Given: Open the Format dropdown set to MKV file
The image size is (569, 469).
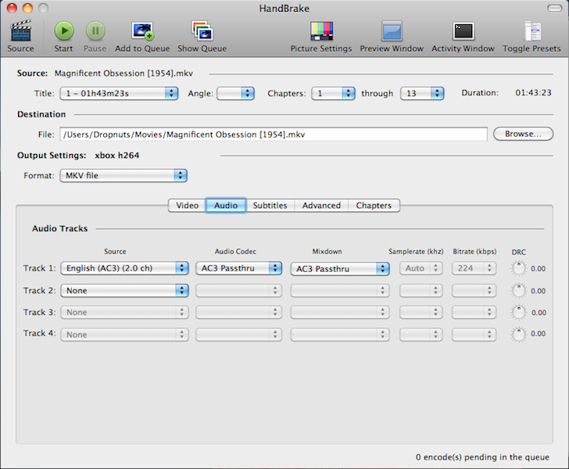Looking at the screenshot, I should (123, 176).
